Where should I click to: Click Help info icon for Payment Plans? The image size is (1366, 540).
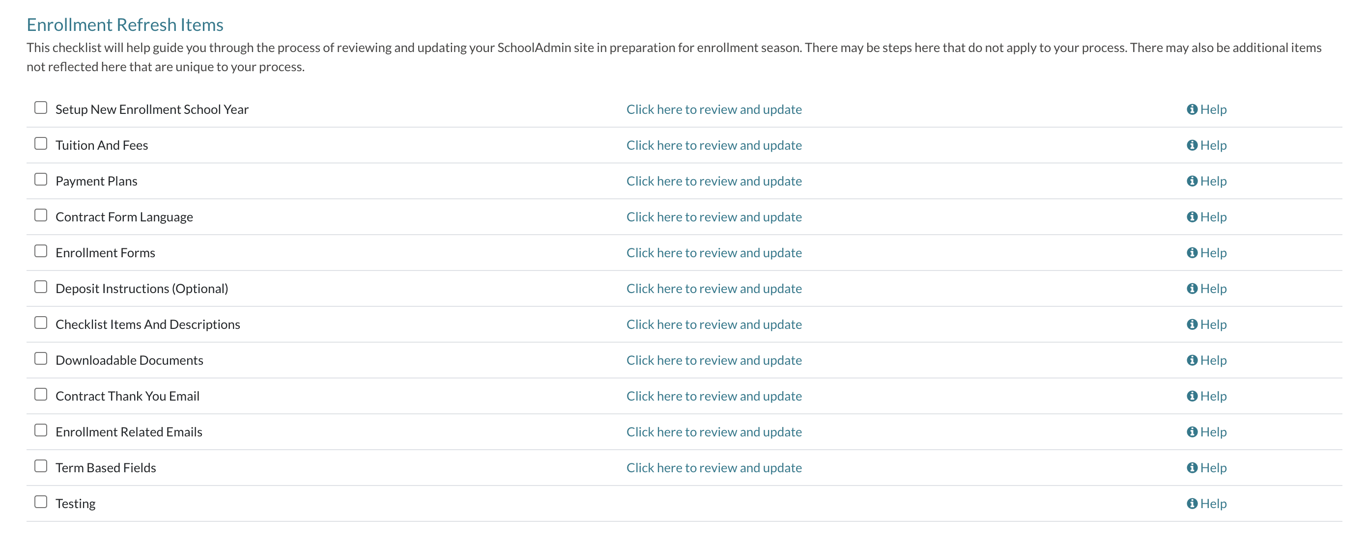(1192, 181)
